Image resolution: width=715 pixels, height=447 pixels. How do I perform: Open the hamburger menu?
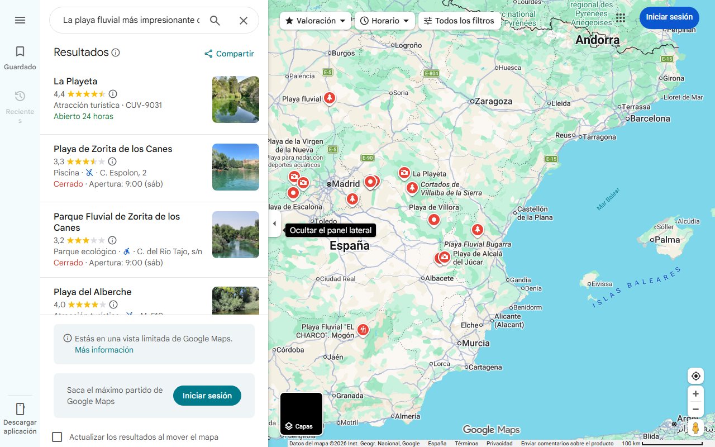(x=20, y=20)
